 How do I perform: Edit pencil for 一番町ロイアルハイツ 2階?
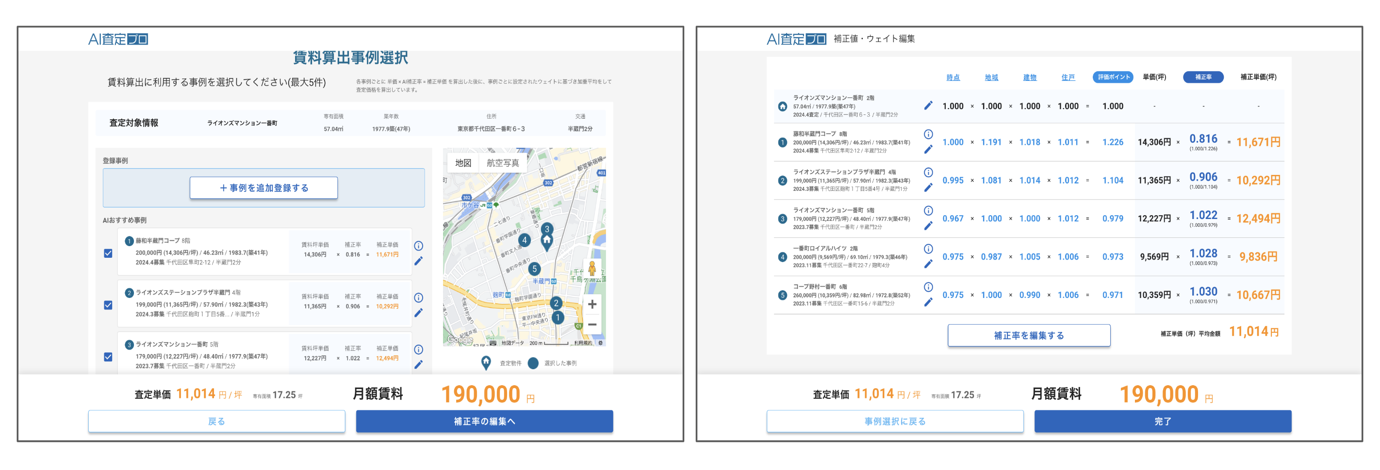[928, 264]
